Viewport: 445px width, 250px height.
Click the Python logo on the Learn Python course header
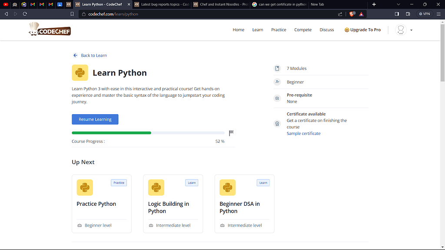tap(80, 72)
